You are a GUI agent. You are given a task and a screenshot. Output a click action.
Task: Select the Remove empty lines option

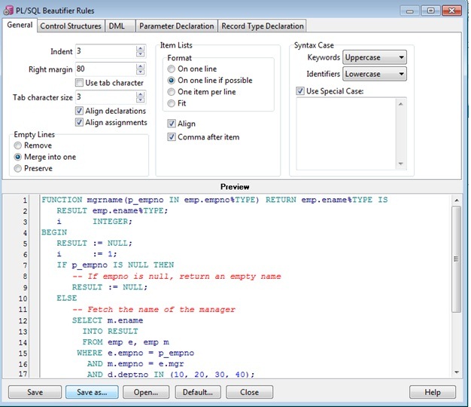click(19, 145)
